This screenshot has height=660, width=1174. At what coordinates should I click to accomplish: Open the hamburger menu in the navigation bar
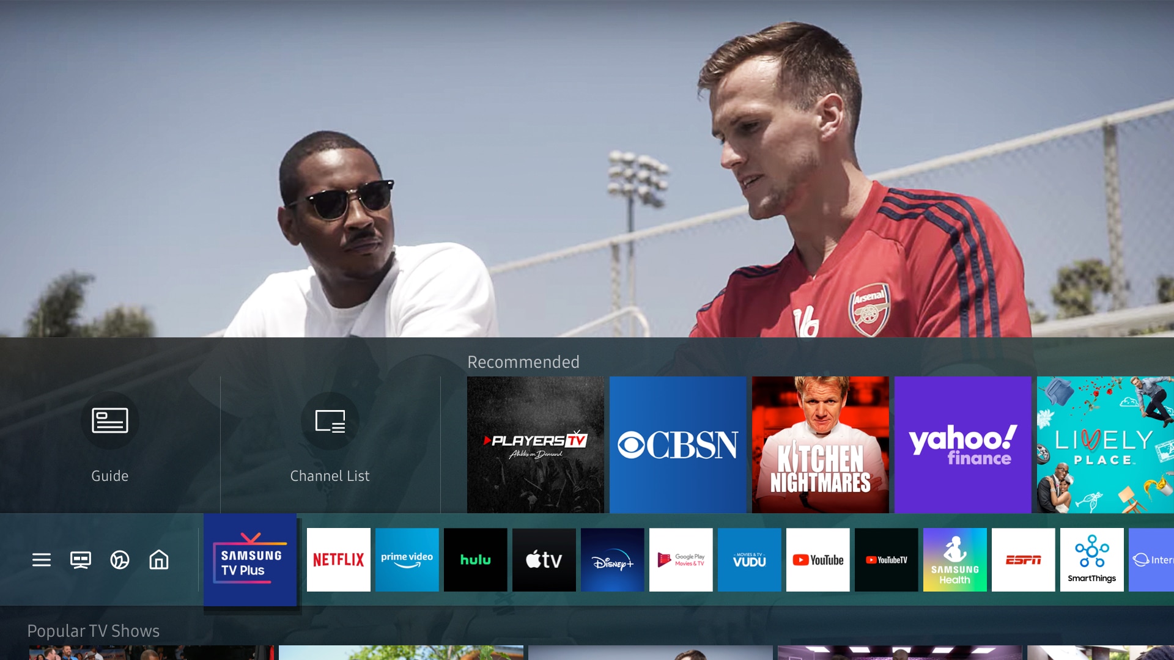[x=41, y=560]
